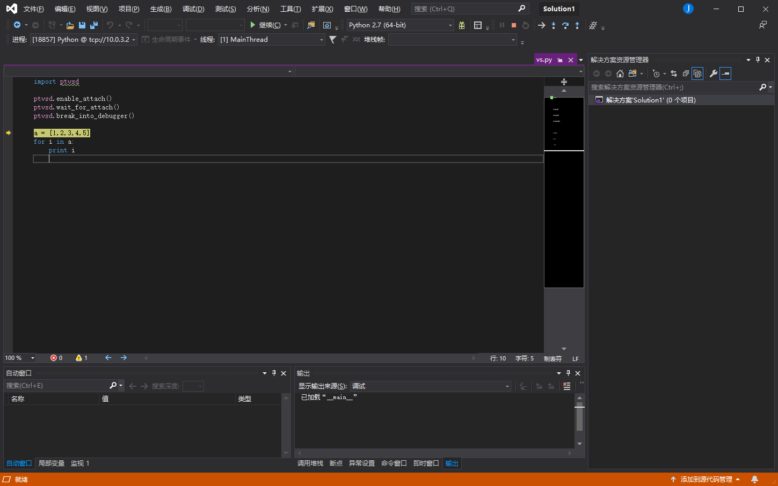This screenshot has width=778, height=486.
Task: Click the red Stop Debugging icon
Action: [514, 25]
